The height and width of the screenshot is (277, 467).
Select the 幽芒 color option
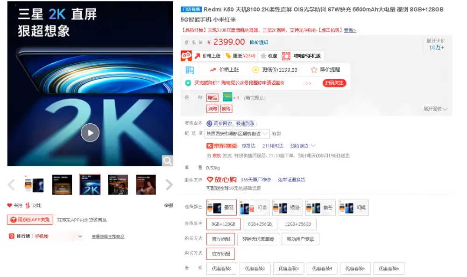321,208
